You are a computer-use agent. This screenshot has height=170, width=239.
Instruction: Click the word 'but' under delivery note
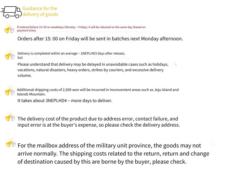tap(20, 58)
